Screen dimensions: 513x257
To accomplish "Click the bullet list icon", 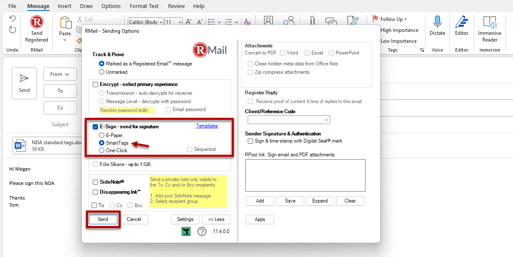I will tap(212, 22).
